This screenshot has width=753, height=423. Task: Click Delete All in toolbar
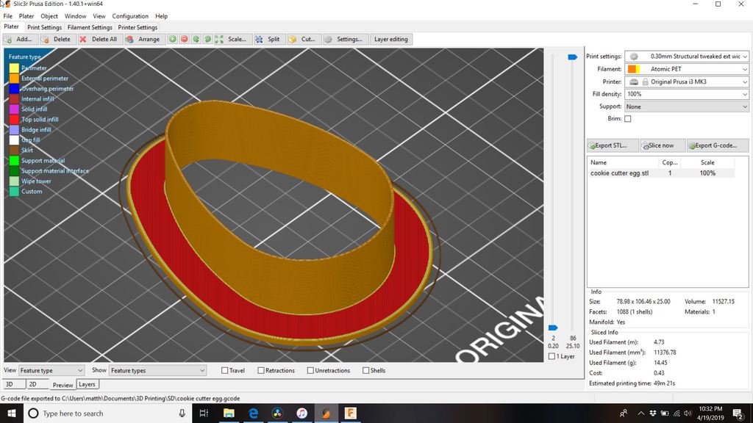pyautogui.click(x=99, y=40)
